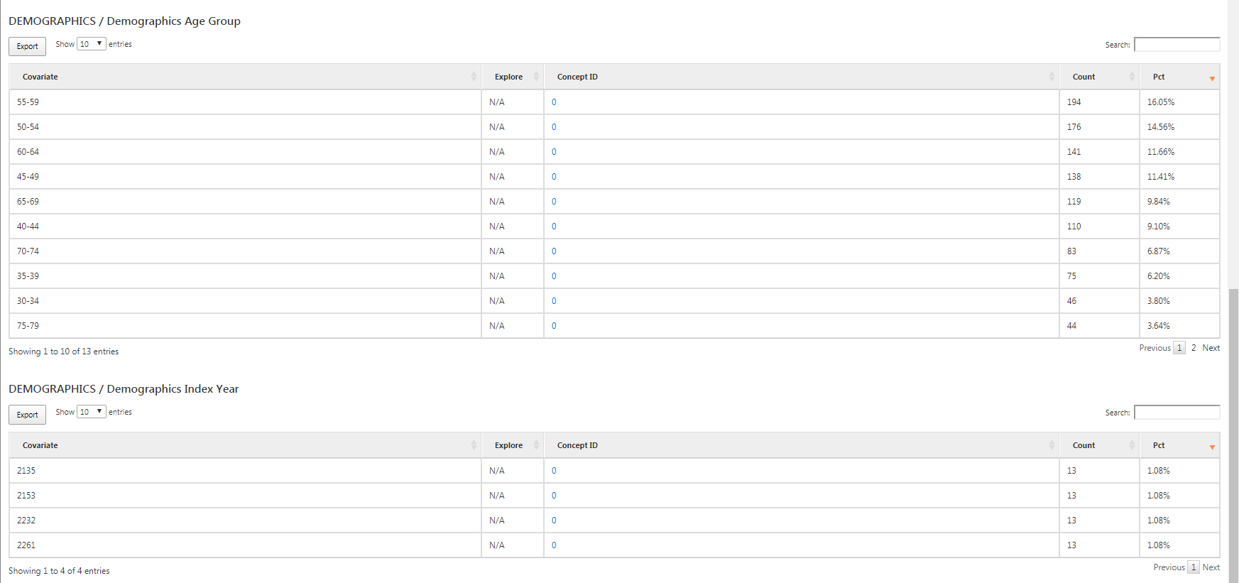The width and height of the screenshot is (1239, 583).
Task: Select the 30-34 covariate cell
Action: (245, 301)
